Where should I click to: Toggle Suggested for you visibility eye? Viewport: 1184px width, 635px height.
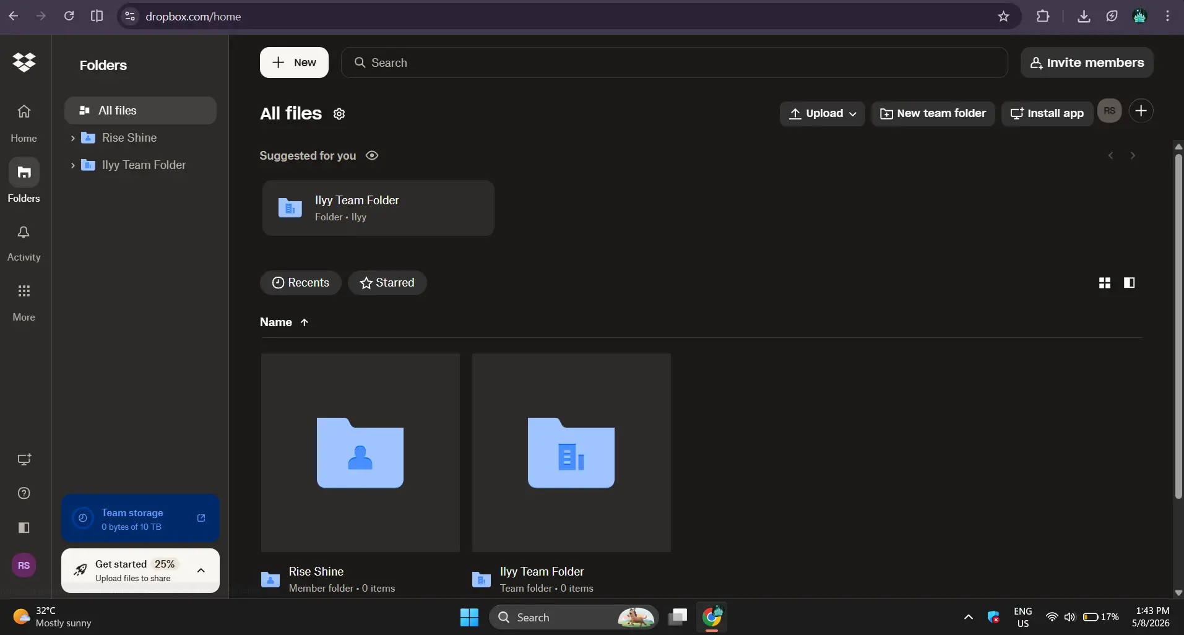372,155
